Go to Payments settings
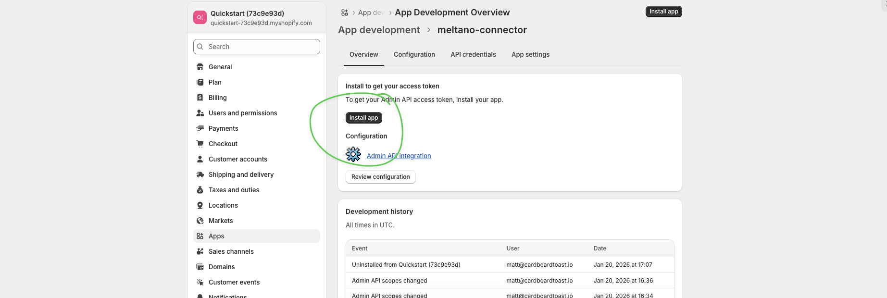The image size is (887, 298). coord(257,128)
